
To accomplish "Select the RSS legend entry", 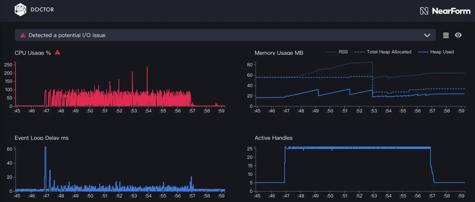I will click(x=337, y=52).
